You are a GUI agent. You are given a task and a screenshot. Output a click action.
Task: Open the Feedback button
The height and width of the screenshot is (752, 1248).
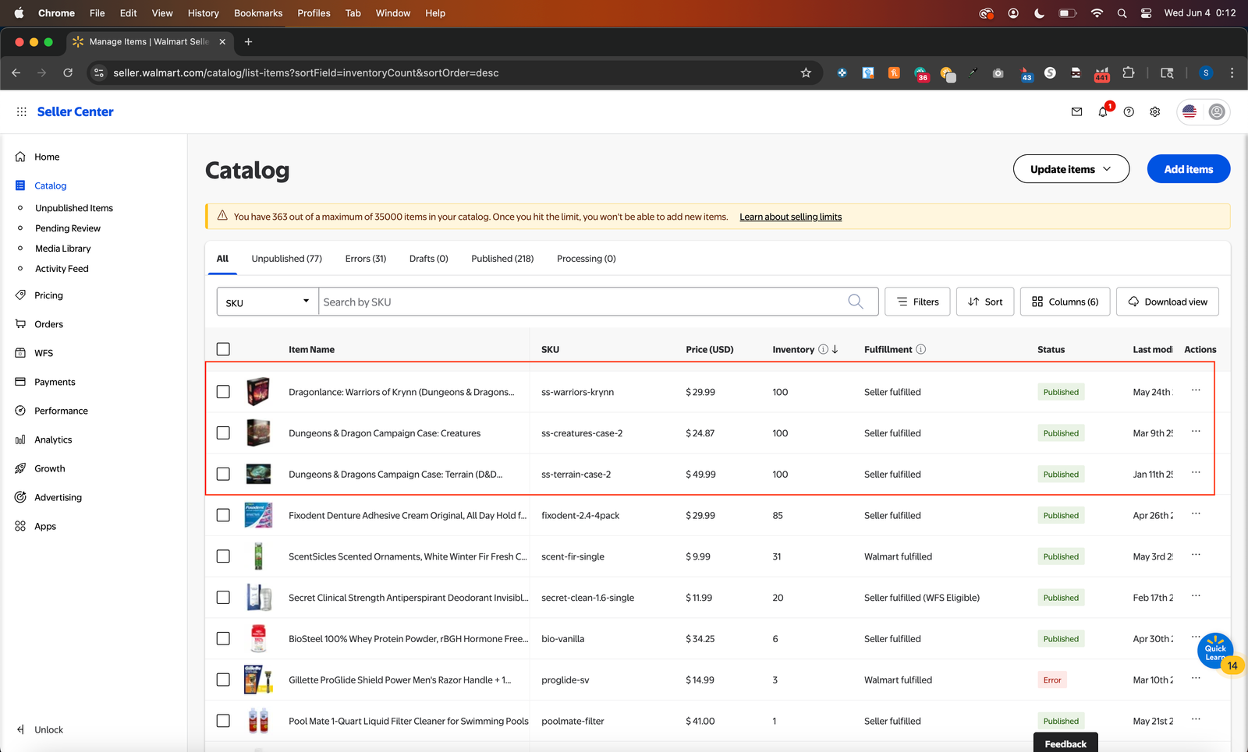pyautogui.click(x=1065, y=743)
